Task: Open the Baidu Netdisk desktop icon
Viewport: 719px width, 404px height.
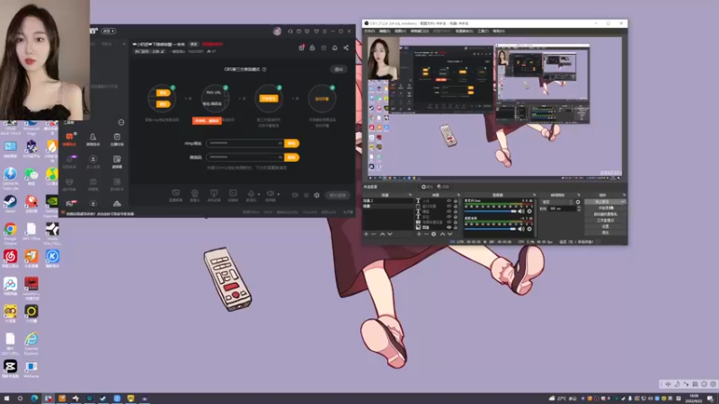Action: point(10,285)
